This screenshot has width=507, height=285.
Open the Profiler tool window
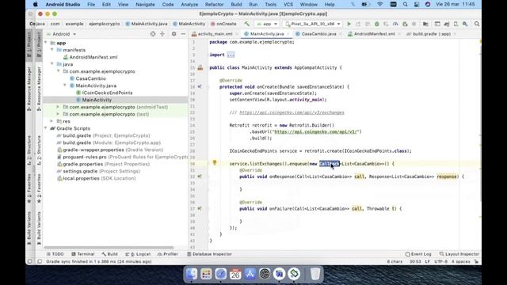pos(168,254)
